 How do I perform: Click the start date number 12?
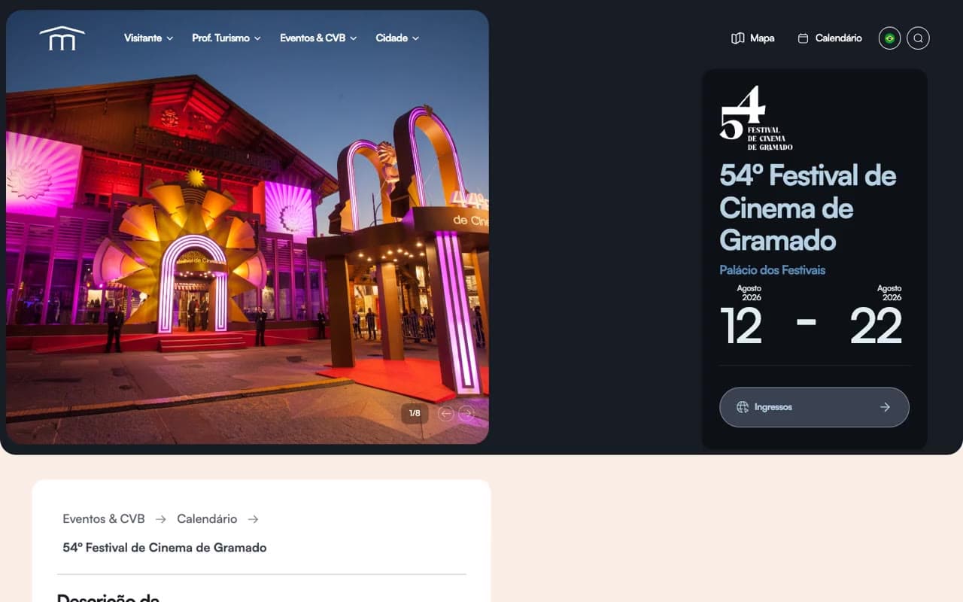click(741, 326)
